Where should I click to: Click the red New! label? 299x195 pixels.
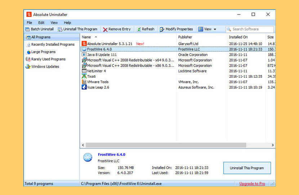click(x=140, y=44)
